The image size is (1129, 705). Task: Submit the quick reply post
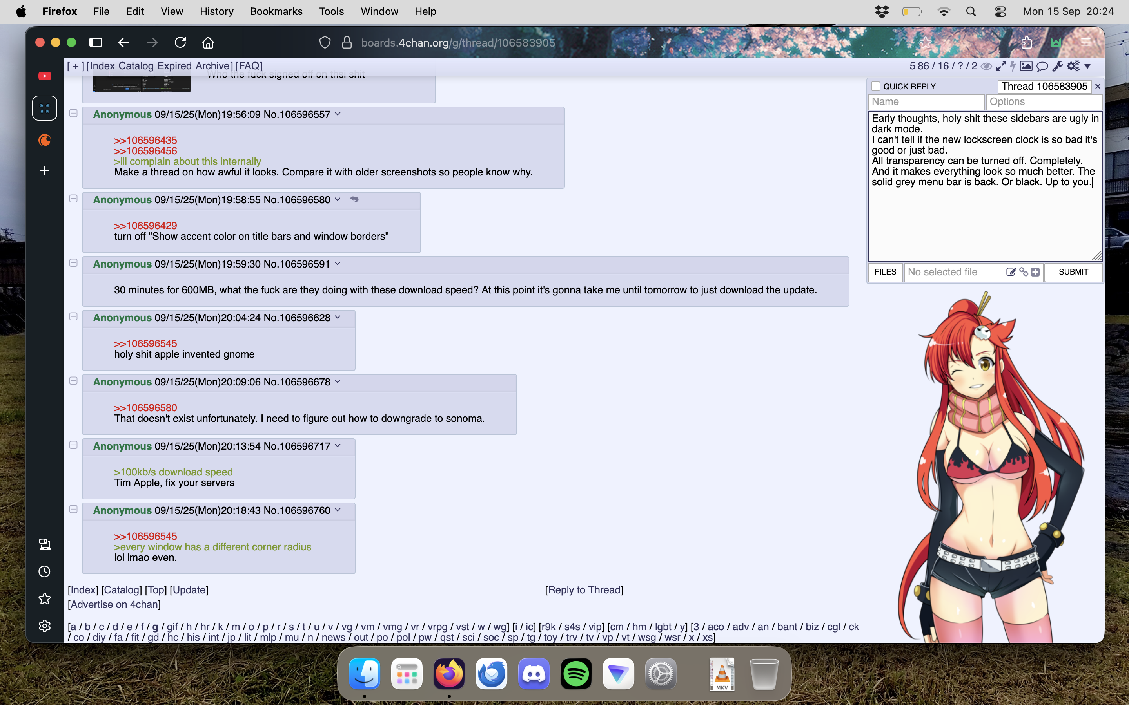[1073, 272]
